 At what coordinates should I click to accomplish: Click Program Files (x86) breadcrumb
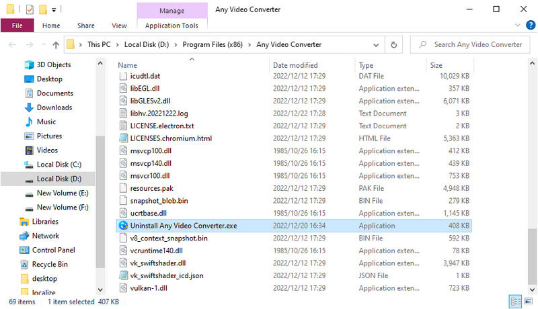pos(213,44)
